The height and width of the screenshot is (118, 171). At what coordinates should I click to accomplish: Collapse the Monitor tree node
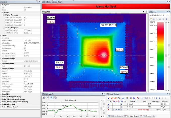click(2, 12)
